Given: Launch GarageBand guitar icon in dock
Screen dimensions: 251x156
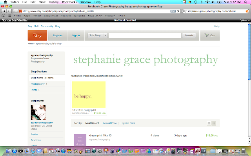Looking at the screenshot, I should (x=82, y=151).
